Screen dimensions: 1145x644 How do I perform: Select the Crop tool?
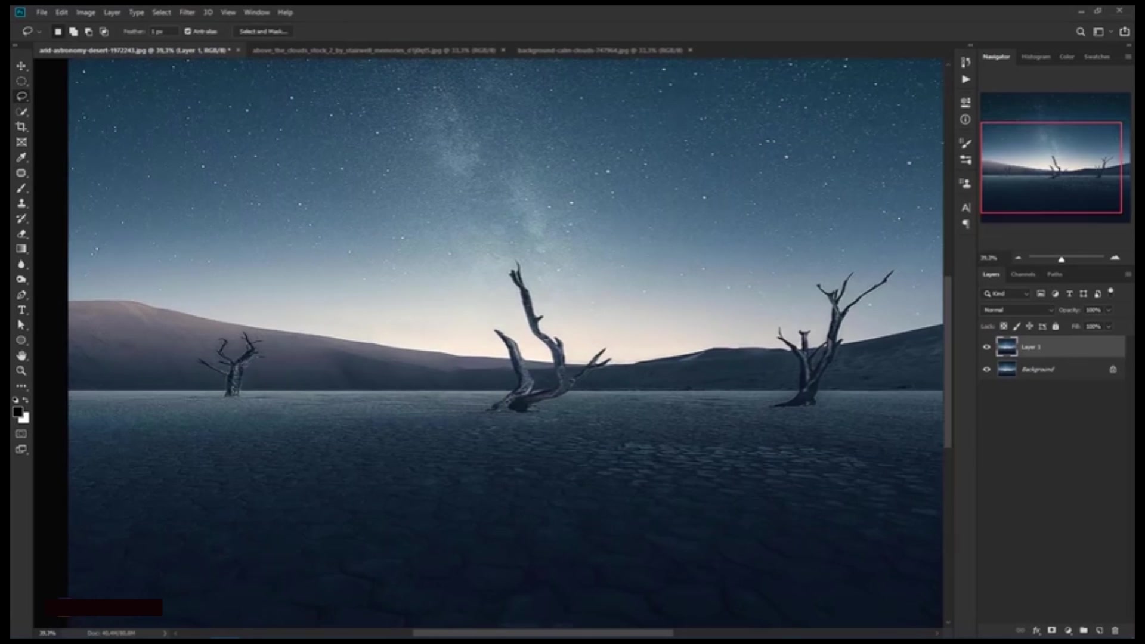[x=21, y=127]
